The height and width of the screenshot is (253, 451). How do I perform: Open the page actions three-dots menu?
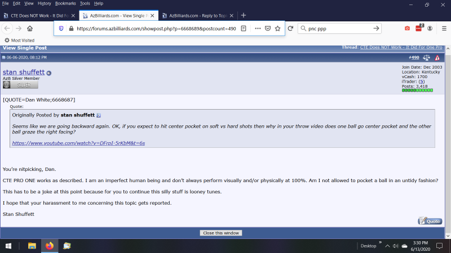point(257,28)
